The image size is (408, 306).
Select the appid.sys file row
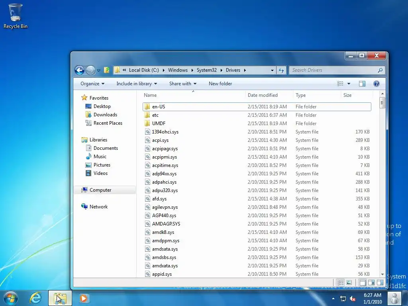[257, 274]
